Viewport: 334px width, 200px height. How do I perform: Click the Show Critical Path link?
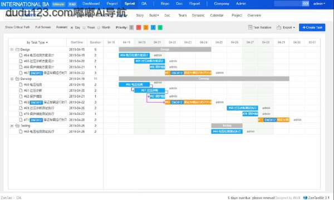[x=17, y=27]
